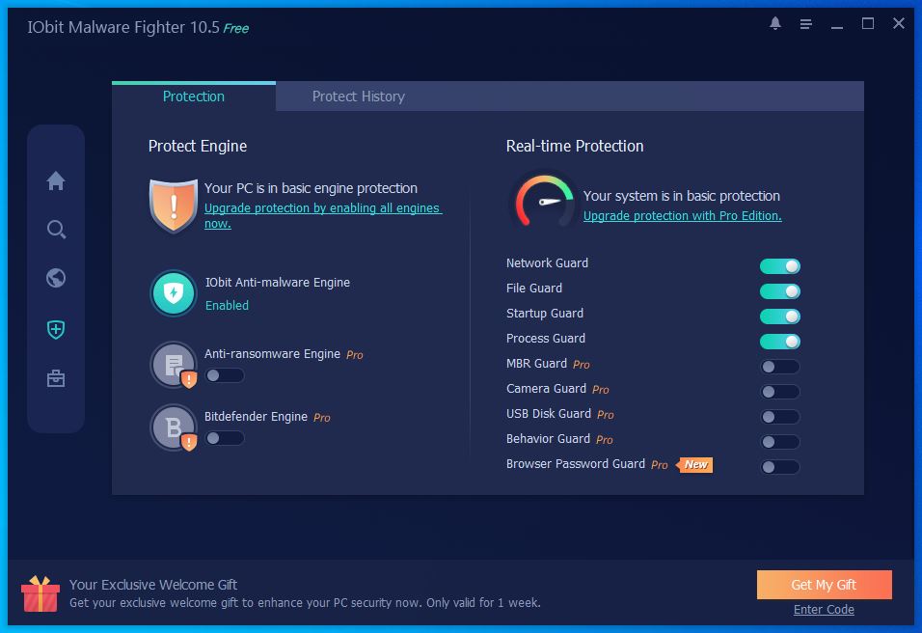Click the Pro label next to USB Disk Guard
This screenshot has height=633, width=922.
coord(605,415)
